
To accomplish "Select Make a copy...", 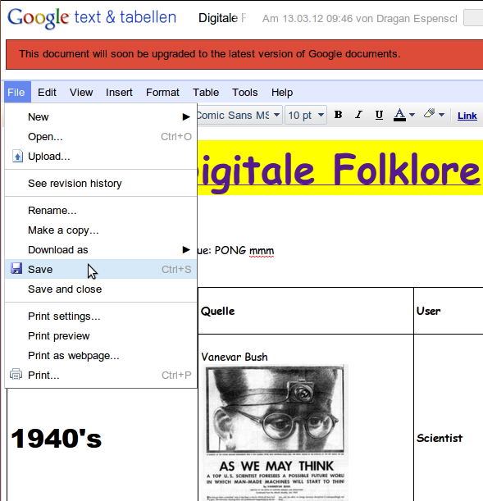I will 101,230.
